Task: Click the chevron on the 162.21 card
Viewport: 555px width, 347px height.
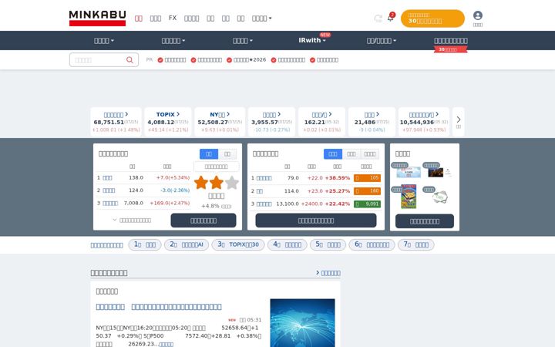Action: tap(330, 114)
